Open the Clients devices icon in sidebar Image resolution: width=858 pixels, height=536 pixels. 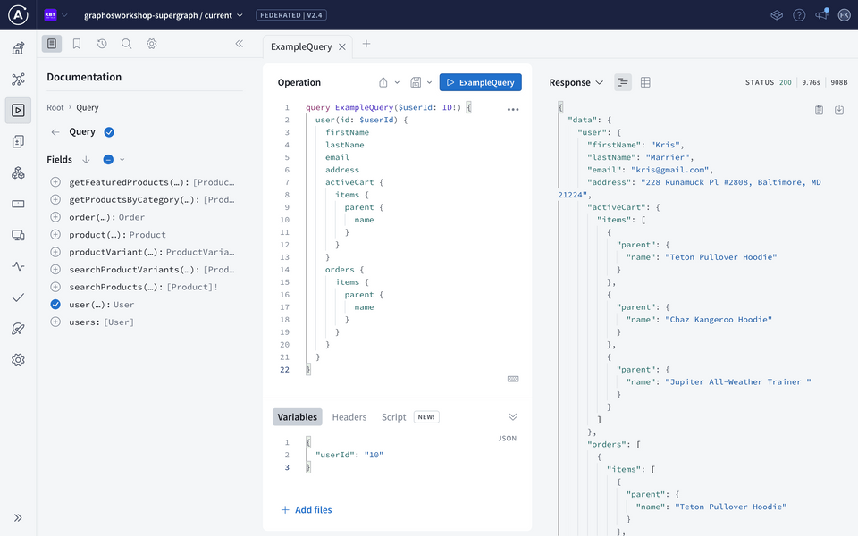(x=18, y=235)
